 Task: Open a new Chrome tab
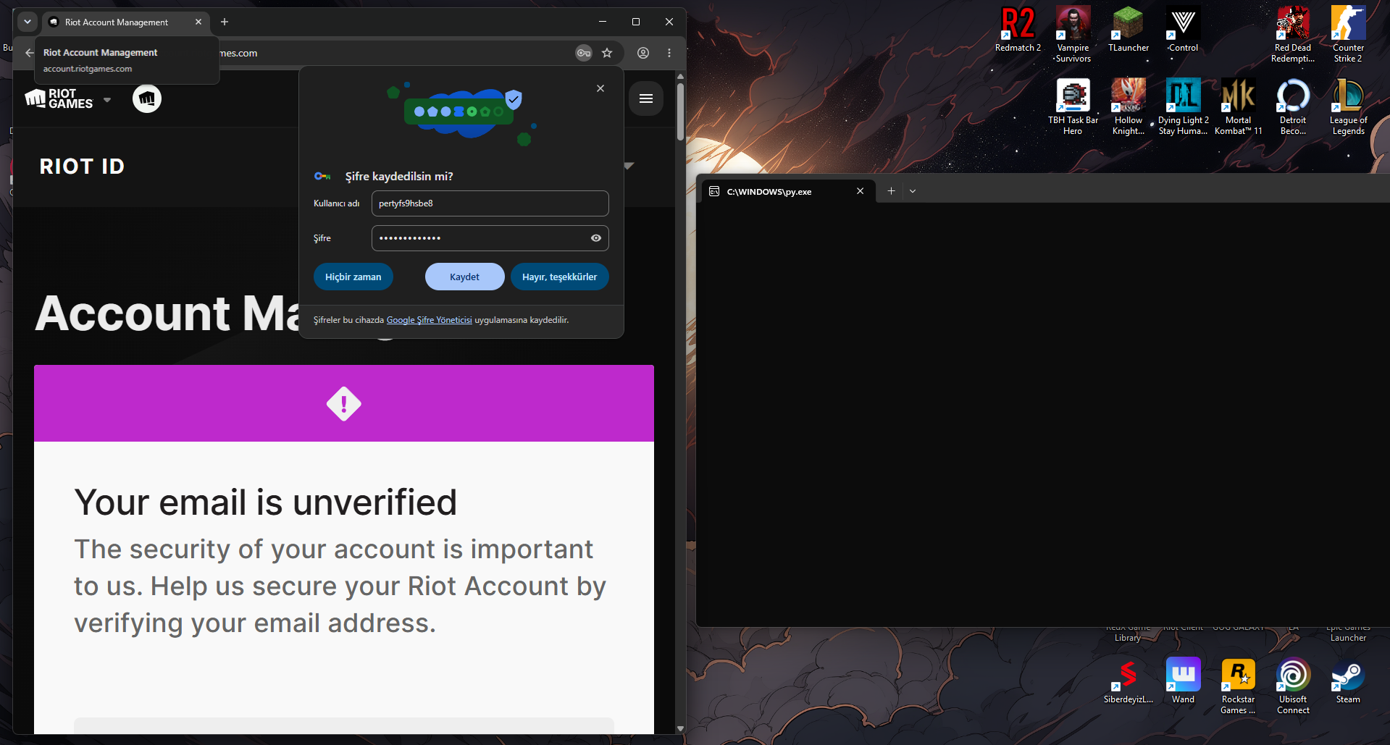click(x=225, y=22)
